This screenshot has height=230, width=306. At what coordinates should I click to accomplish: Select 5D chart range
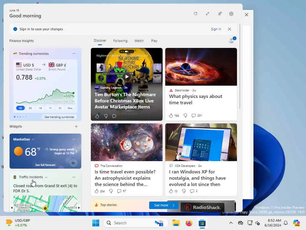(30, 108)
